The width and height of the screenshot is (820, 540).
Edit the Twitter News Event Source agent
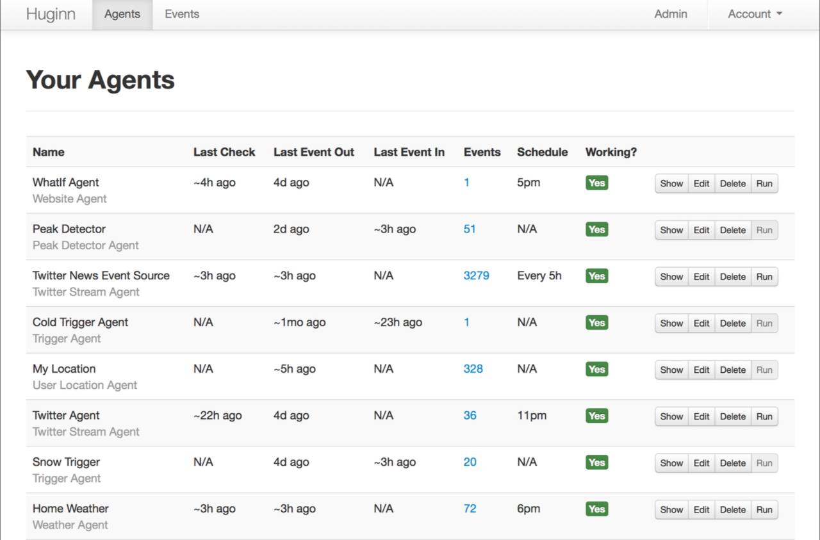[x=701, y=277]
